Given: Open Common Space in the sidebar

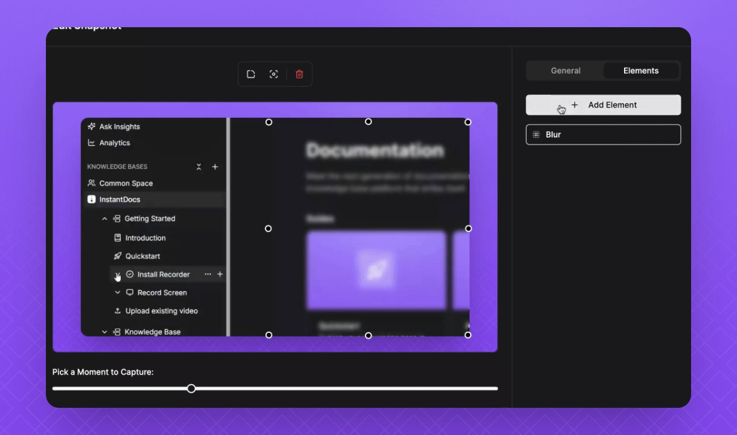Looking at the screenshot, I should (x=126, y=183).
